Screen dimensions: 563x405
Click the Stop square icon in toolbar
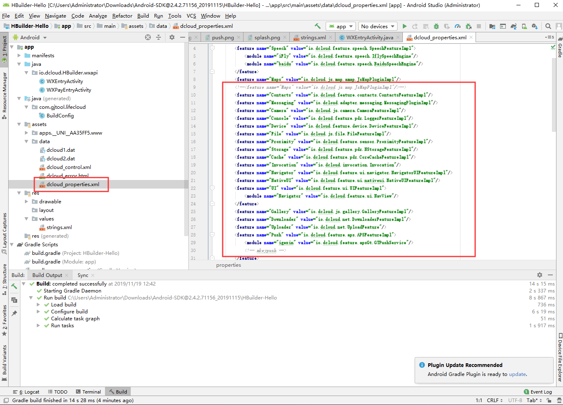479,26
